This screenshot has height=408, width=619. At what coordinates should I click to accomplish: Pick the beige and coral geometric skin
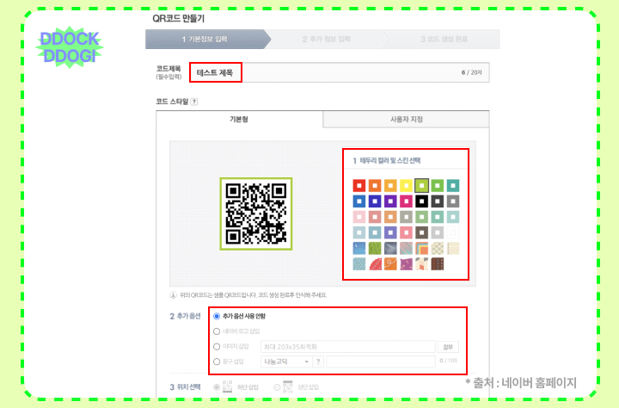421,263
